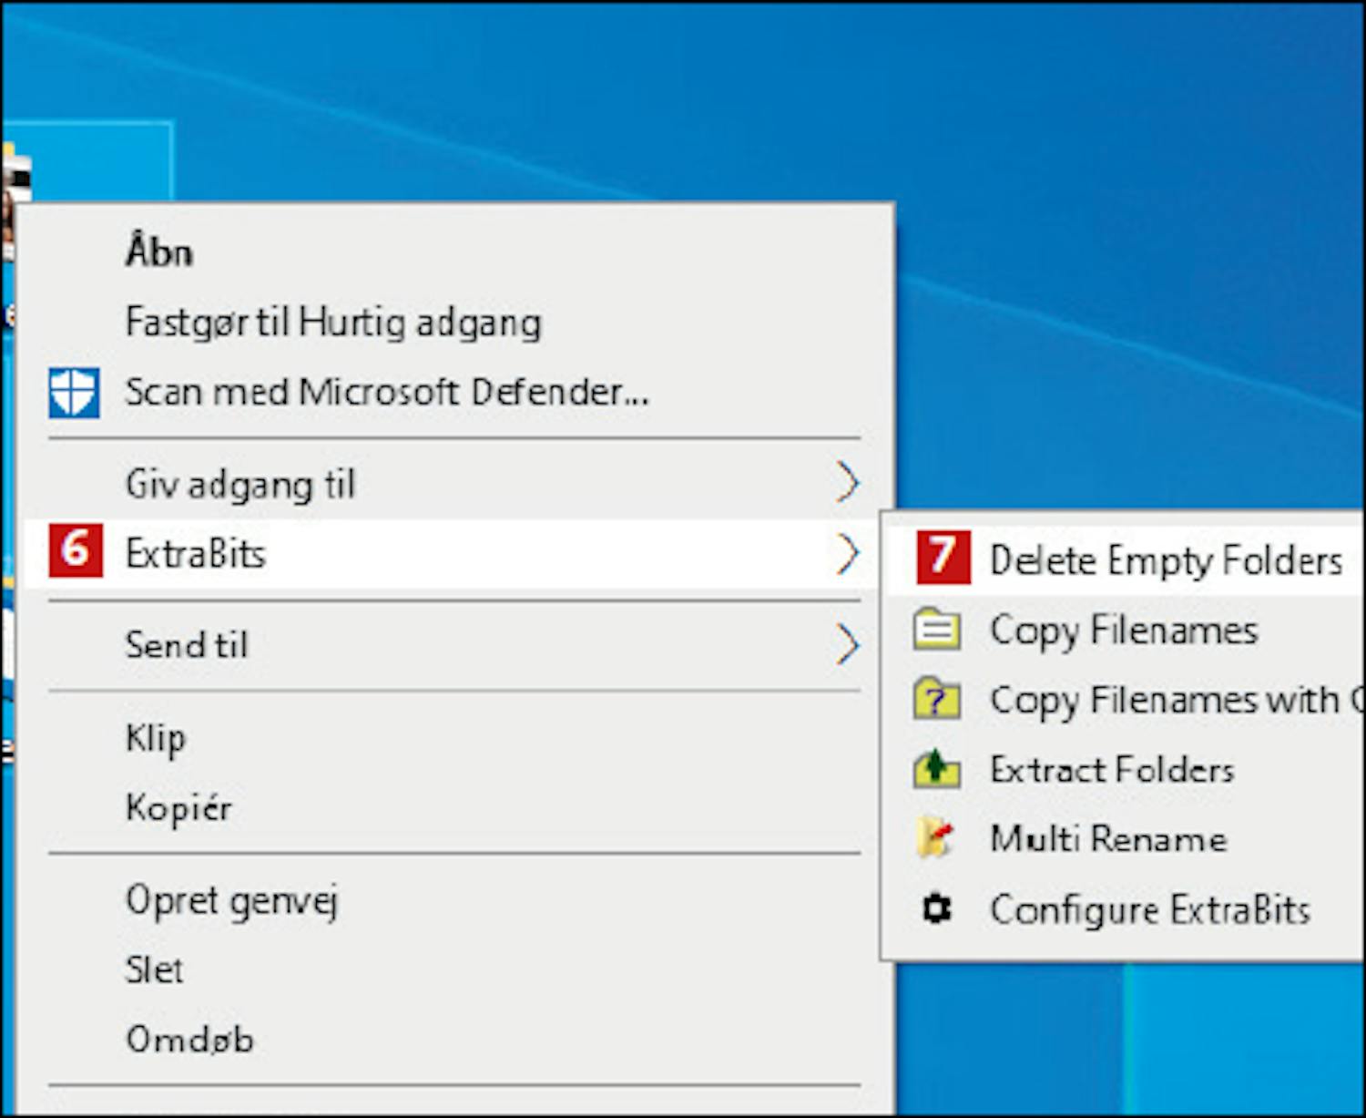Choose Copy Filenames with options entry
Viewport: 1366px width, 1118px height.
click(1177, 700)
